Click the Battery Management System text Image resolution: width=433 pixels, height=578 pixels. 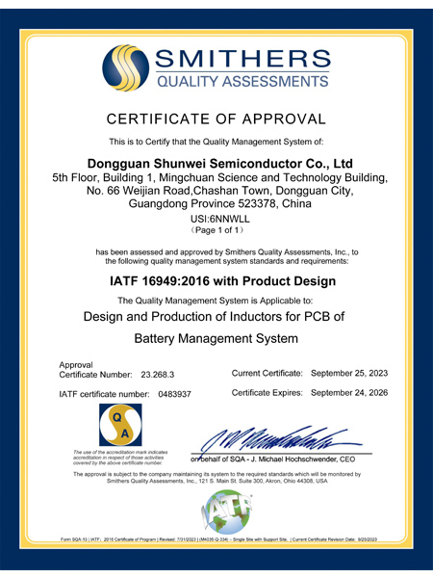pos(216,338)
